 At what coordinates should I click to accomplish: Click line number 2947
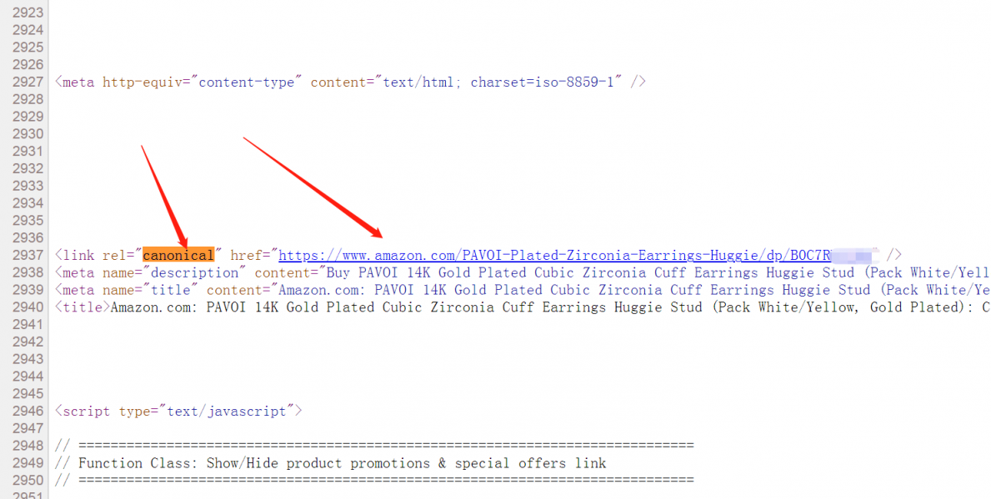[x=28, y=429]
